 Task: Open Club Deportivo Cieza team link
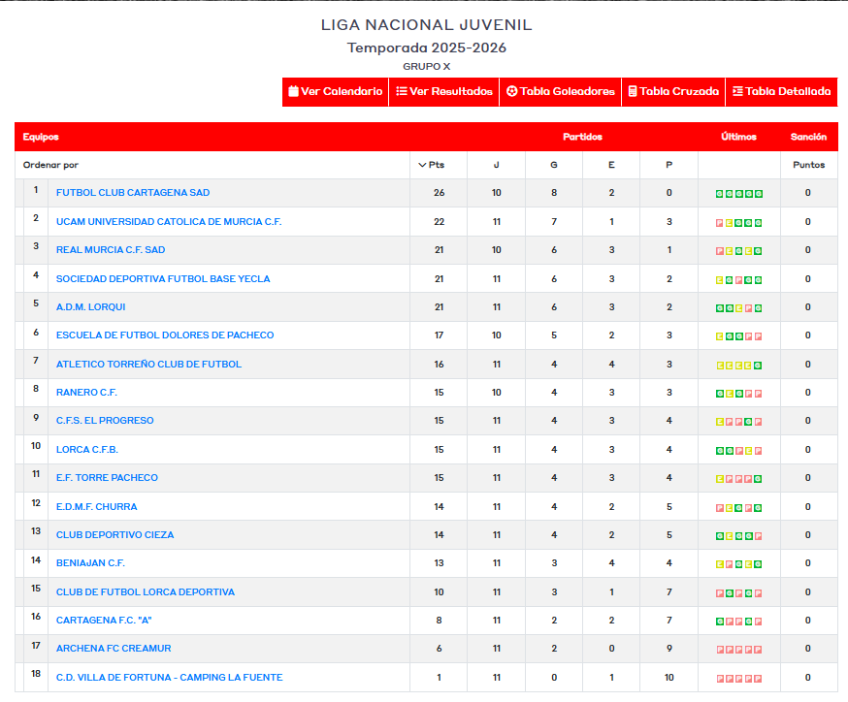pos(115,535)
